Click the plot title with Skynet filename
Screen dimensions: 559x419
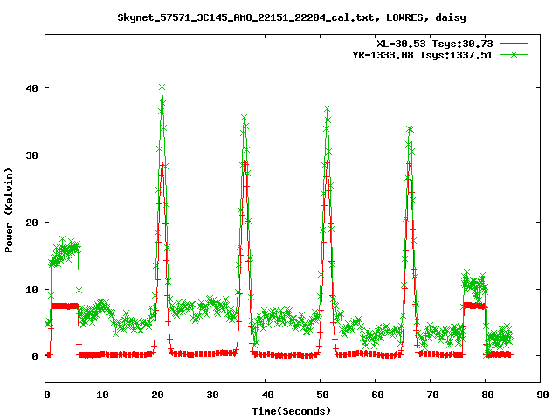click(292, 17)
